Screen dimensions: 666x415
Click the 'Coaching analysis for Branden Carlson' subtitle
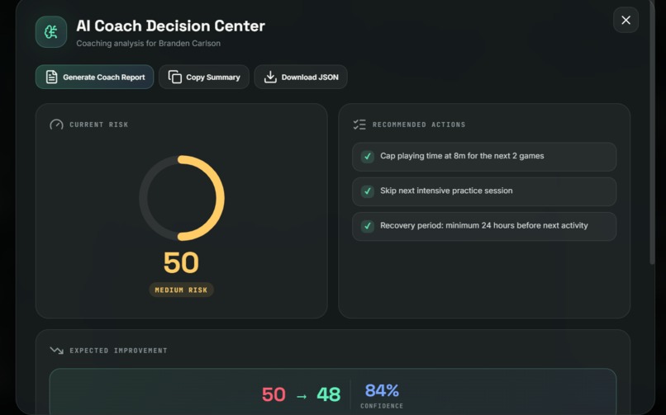(148, 43)
